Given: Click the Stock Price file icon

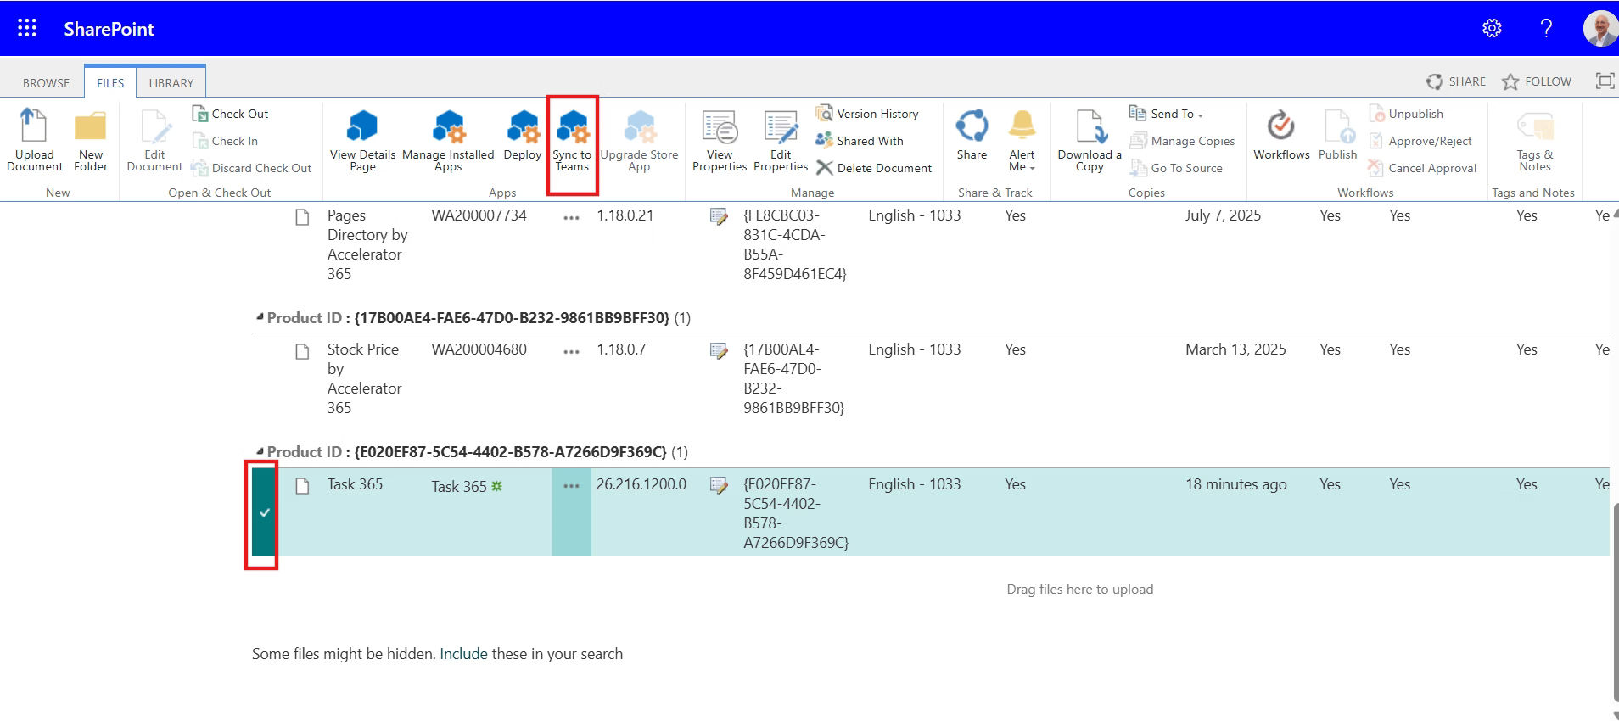Looking at the screenshot, I should point(302,351).
